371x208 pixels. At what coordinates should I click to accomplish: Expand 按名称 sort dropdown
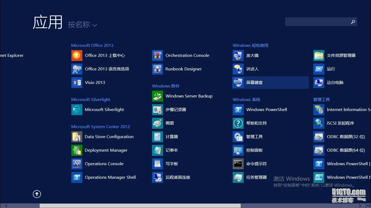82,25
